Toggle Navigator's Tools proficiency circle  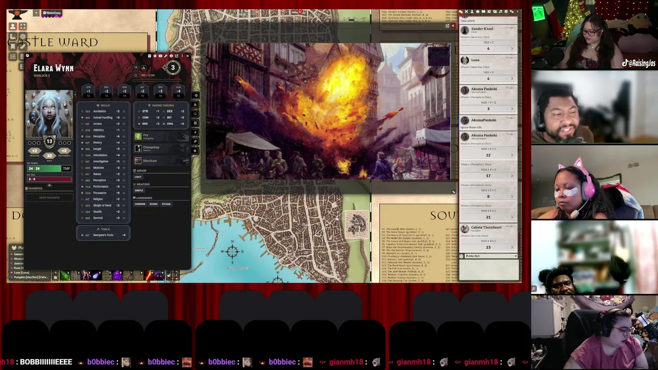point(82,235)
